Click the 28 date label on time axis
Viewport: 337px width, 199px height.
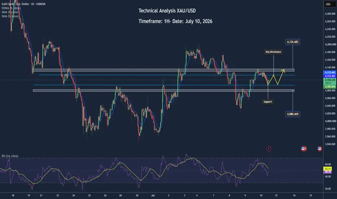(x=120, y=195)
